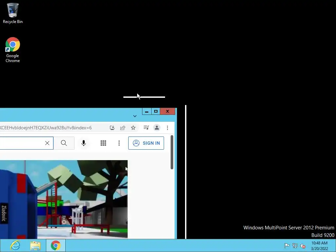Start voice search with the microphone
The image size is (336, 252).
84,143
